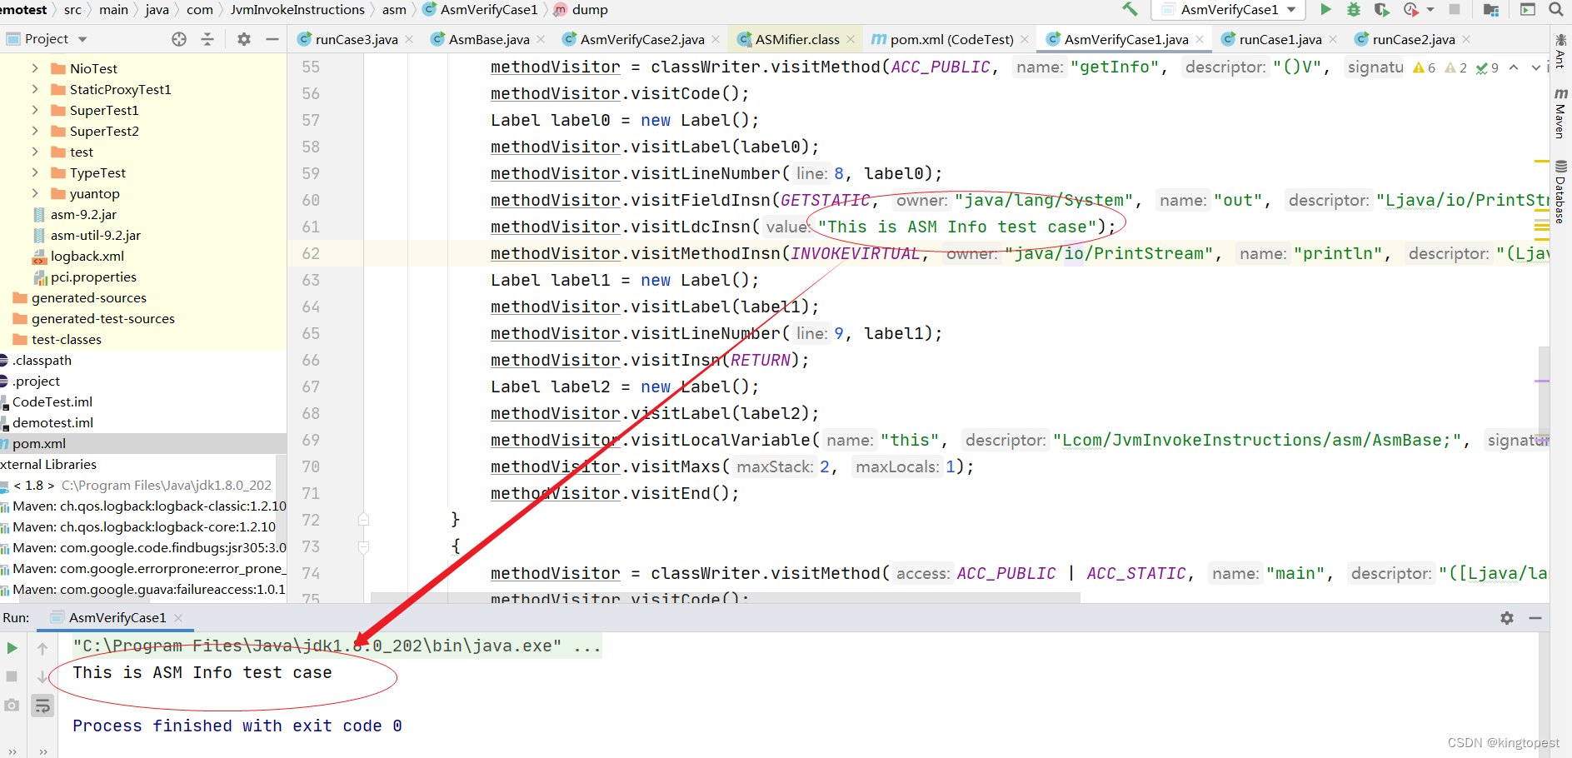
Task: Open the Project view mode dropdown
Action: click(x=82, y=38)
